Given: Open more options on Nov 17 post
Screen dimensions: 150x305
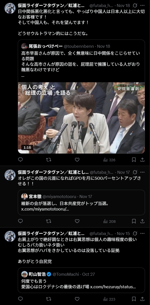Looking at the screenshot, I should (x=142, y=172).
